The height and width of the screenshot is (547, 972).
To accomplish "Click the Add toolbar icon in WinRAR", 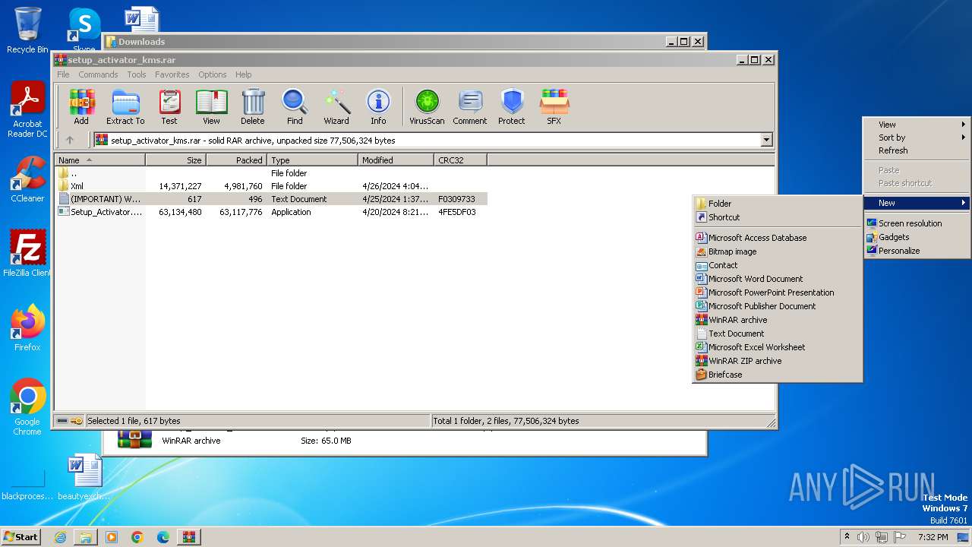I will coord(81,106).
